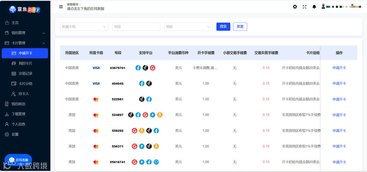The height and width of the screenshot is (172, 367).
Task: Click Facebook icon in row 522981
Action: coord(149,99)
